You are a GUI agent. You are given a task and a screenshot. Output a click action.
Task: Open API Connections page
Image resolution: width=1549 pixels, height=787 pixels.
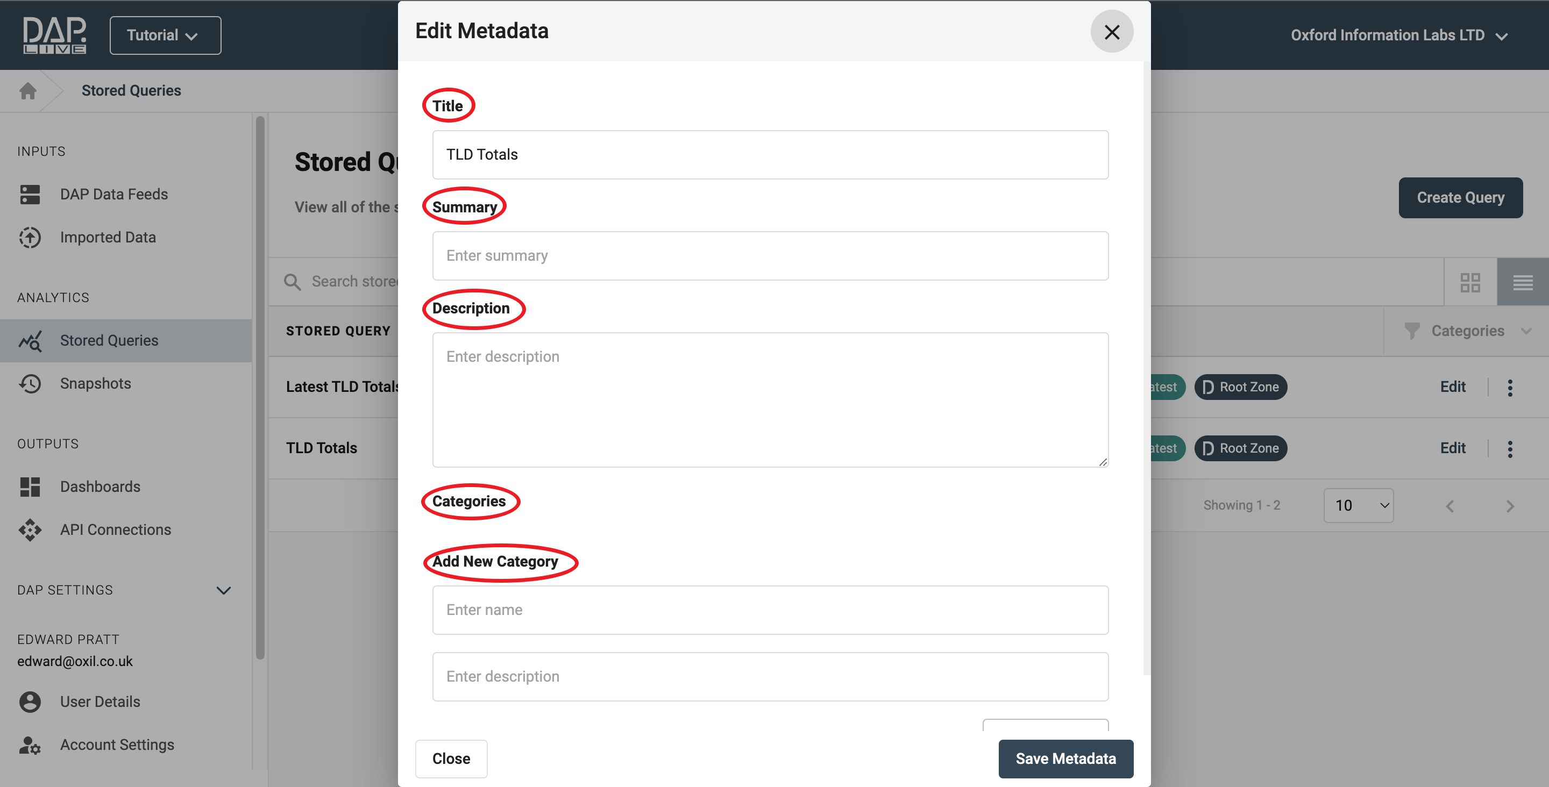point(116,530)
